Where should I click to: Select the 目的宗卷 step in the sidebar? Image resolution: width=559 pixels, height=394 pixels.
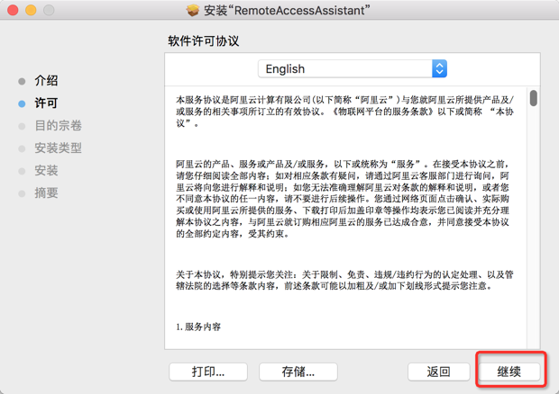(58, 126)
